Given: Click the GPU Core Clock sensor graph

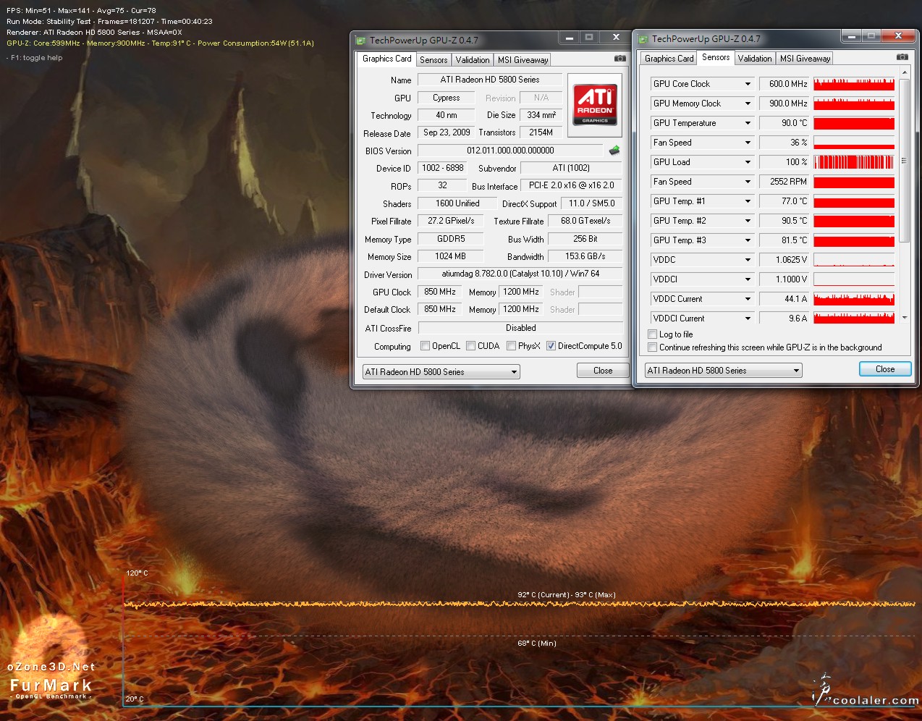Looking at the screenshot, I should (x=854, y=84).
